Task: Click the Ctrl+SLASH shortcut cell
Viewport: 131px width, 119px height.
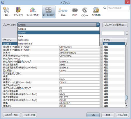Action: 79,47
